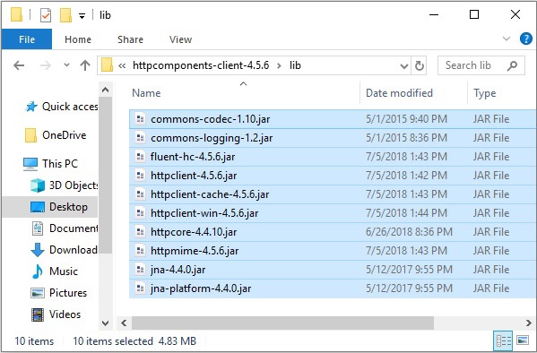Open OneDrive in the navigation pane
The width and height of the screenshot is (537, 353).
(56, 135)
